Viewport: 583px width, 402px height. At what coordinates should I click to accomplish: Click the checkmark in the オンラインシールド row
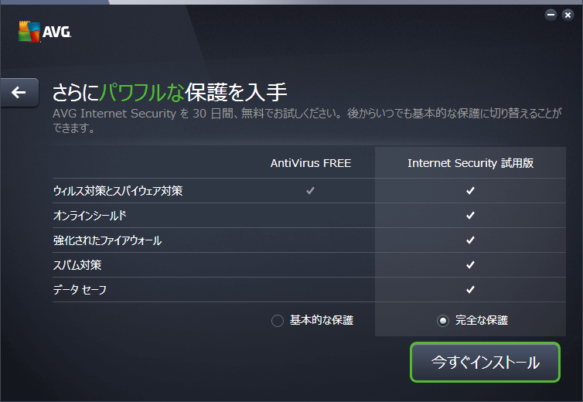point(470,216)
